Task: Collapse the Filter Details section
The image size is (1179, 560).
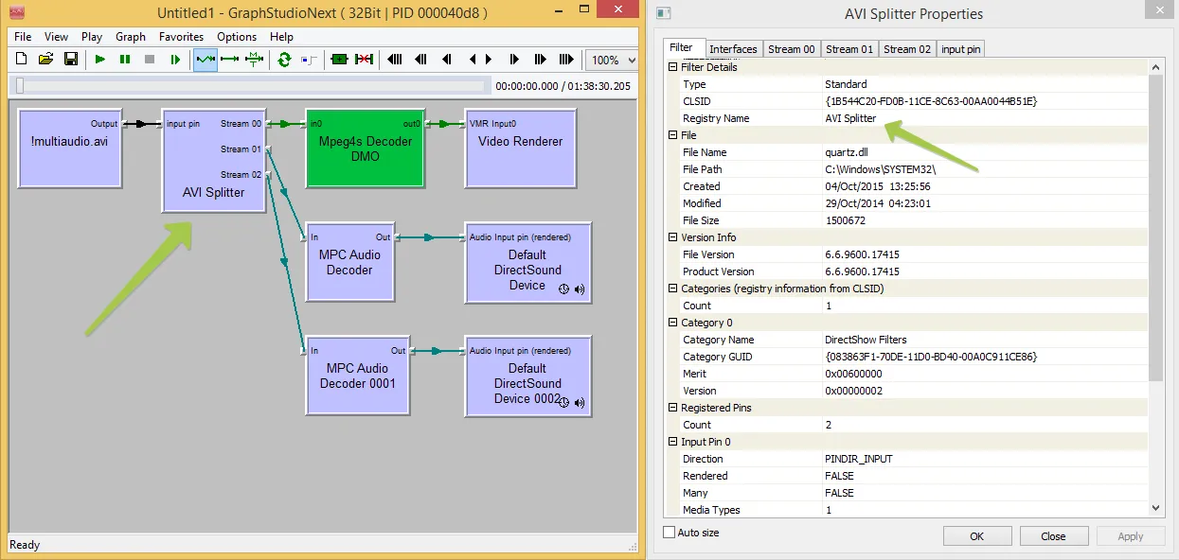Action: tap(673, 67)
